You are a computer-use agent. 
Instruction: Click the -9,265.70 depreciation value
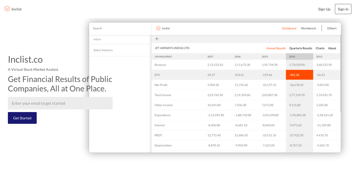pyautogui.click(x=323, y=145)
